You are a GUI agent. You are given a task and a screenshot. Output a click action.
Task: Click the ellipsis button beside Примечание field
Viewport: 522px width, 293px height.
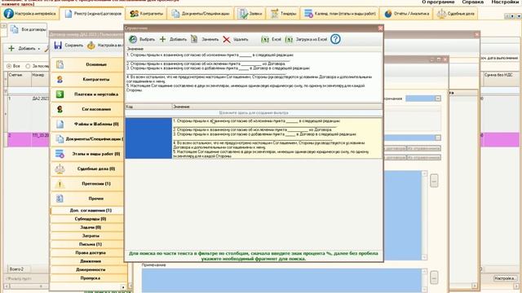[434, 278]
